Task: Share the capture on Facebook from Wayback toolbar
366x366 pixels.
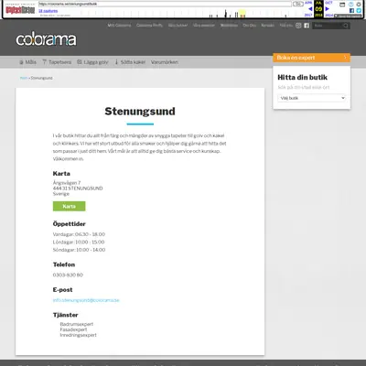Action: click(x=351, y=10)
